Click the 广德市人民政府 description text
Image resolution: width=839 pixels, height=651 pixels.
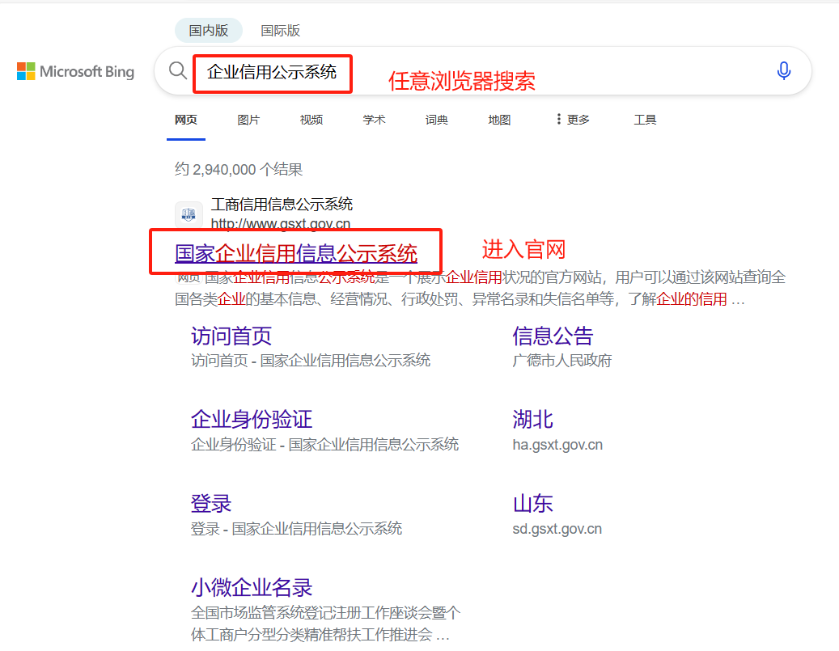[561, 361]
